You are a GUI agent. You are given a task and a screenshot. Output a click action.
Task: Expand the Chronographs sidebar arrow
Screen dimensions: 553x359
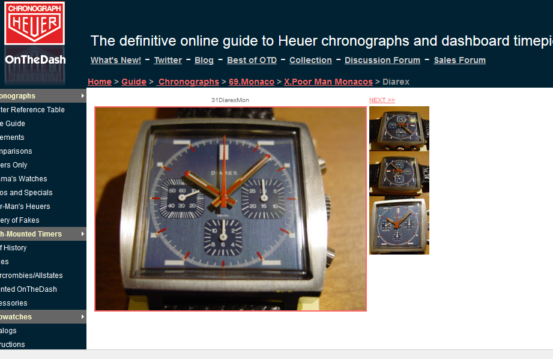click(x=82, y=96)
